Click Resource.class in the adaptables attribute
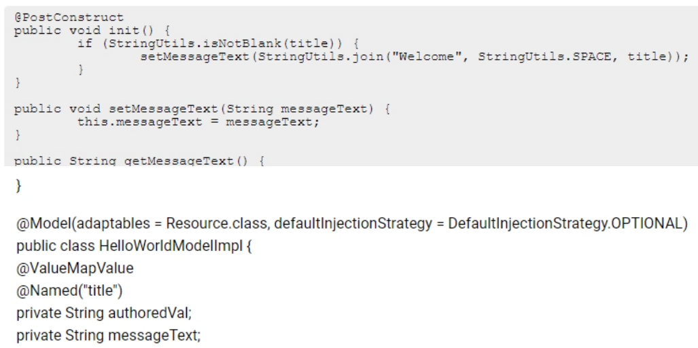The height and width of the screenshot is (348, 698). coord(216,224)
